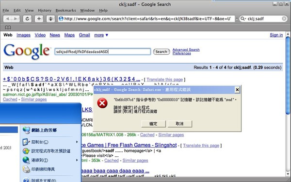Click the 網路上的芳鄰 network icon in Start menu

[x=26, y=130]
